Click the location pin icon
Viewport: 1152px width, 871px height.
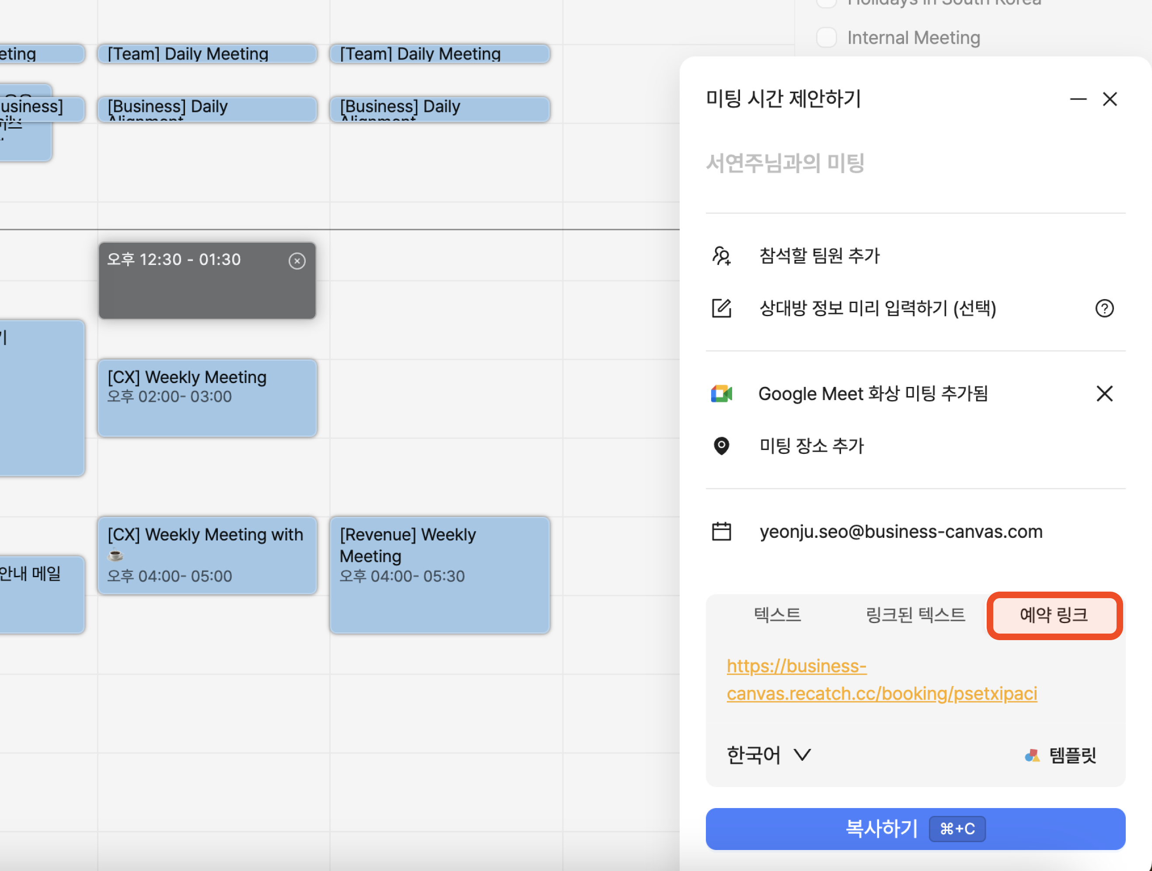721,446
